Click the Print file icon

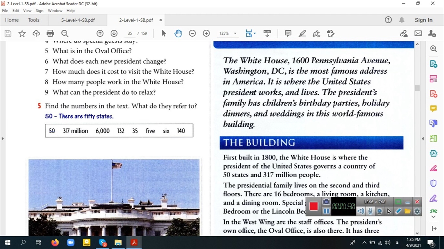tap(50, 33)
